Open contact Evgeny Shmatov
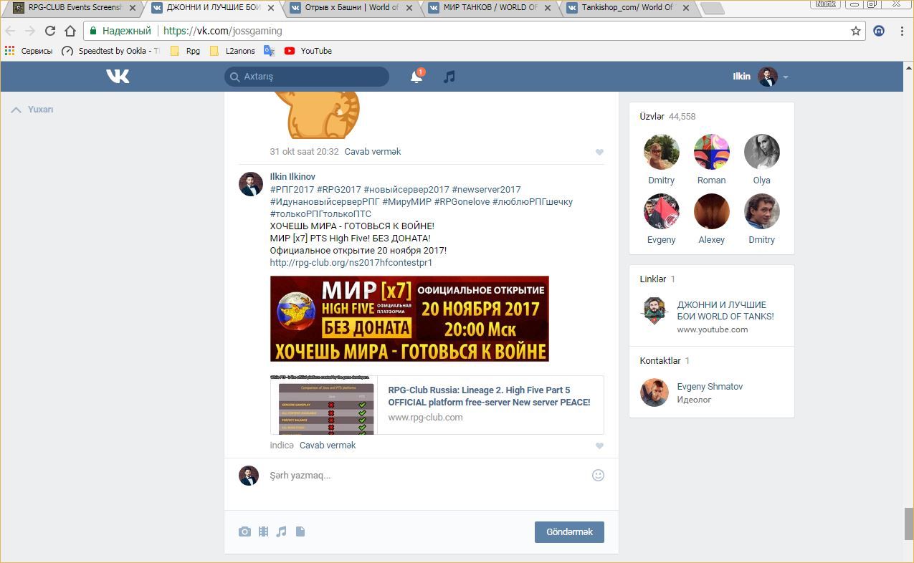The height and width of the screenshot is (563, 914). pos(710,387)
